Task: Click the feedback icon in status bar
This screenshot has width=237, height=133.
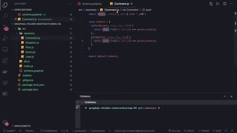Action: point(226,131)
